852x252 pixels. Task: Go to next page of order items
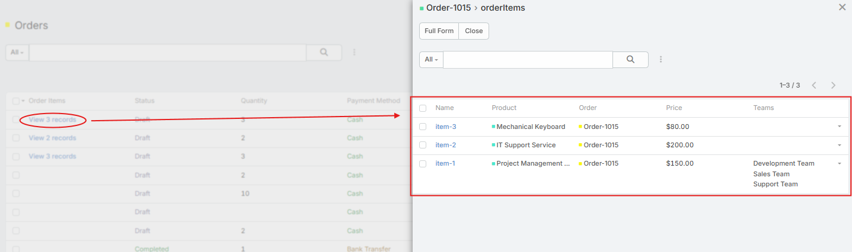(x=833, y=85)
